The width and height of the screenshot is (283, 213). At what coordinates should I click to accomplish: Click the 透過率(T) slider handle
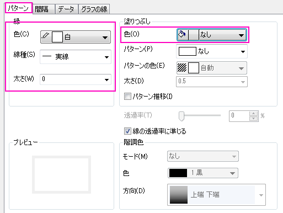point(181,116)
